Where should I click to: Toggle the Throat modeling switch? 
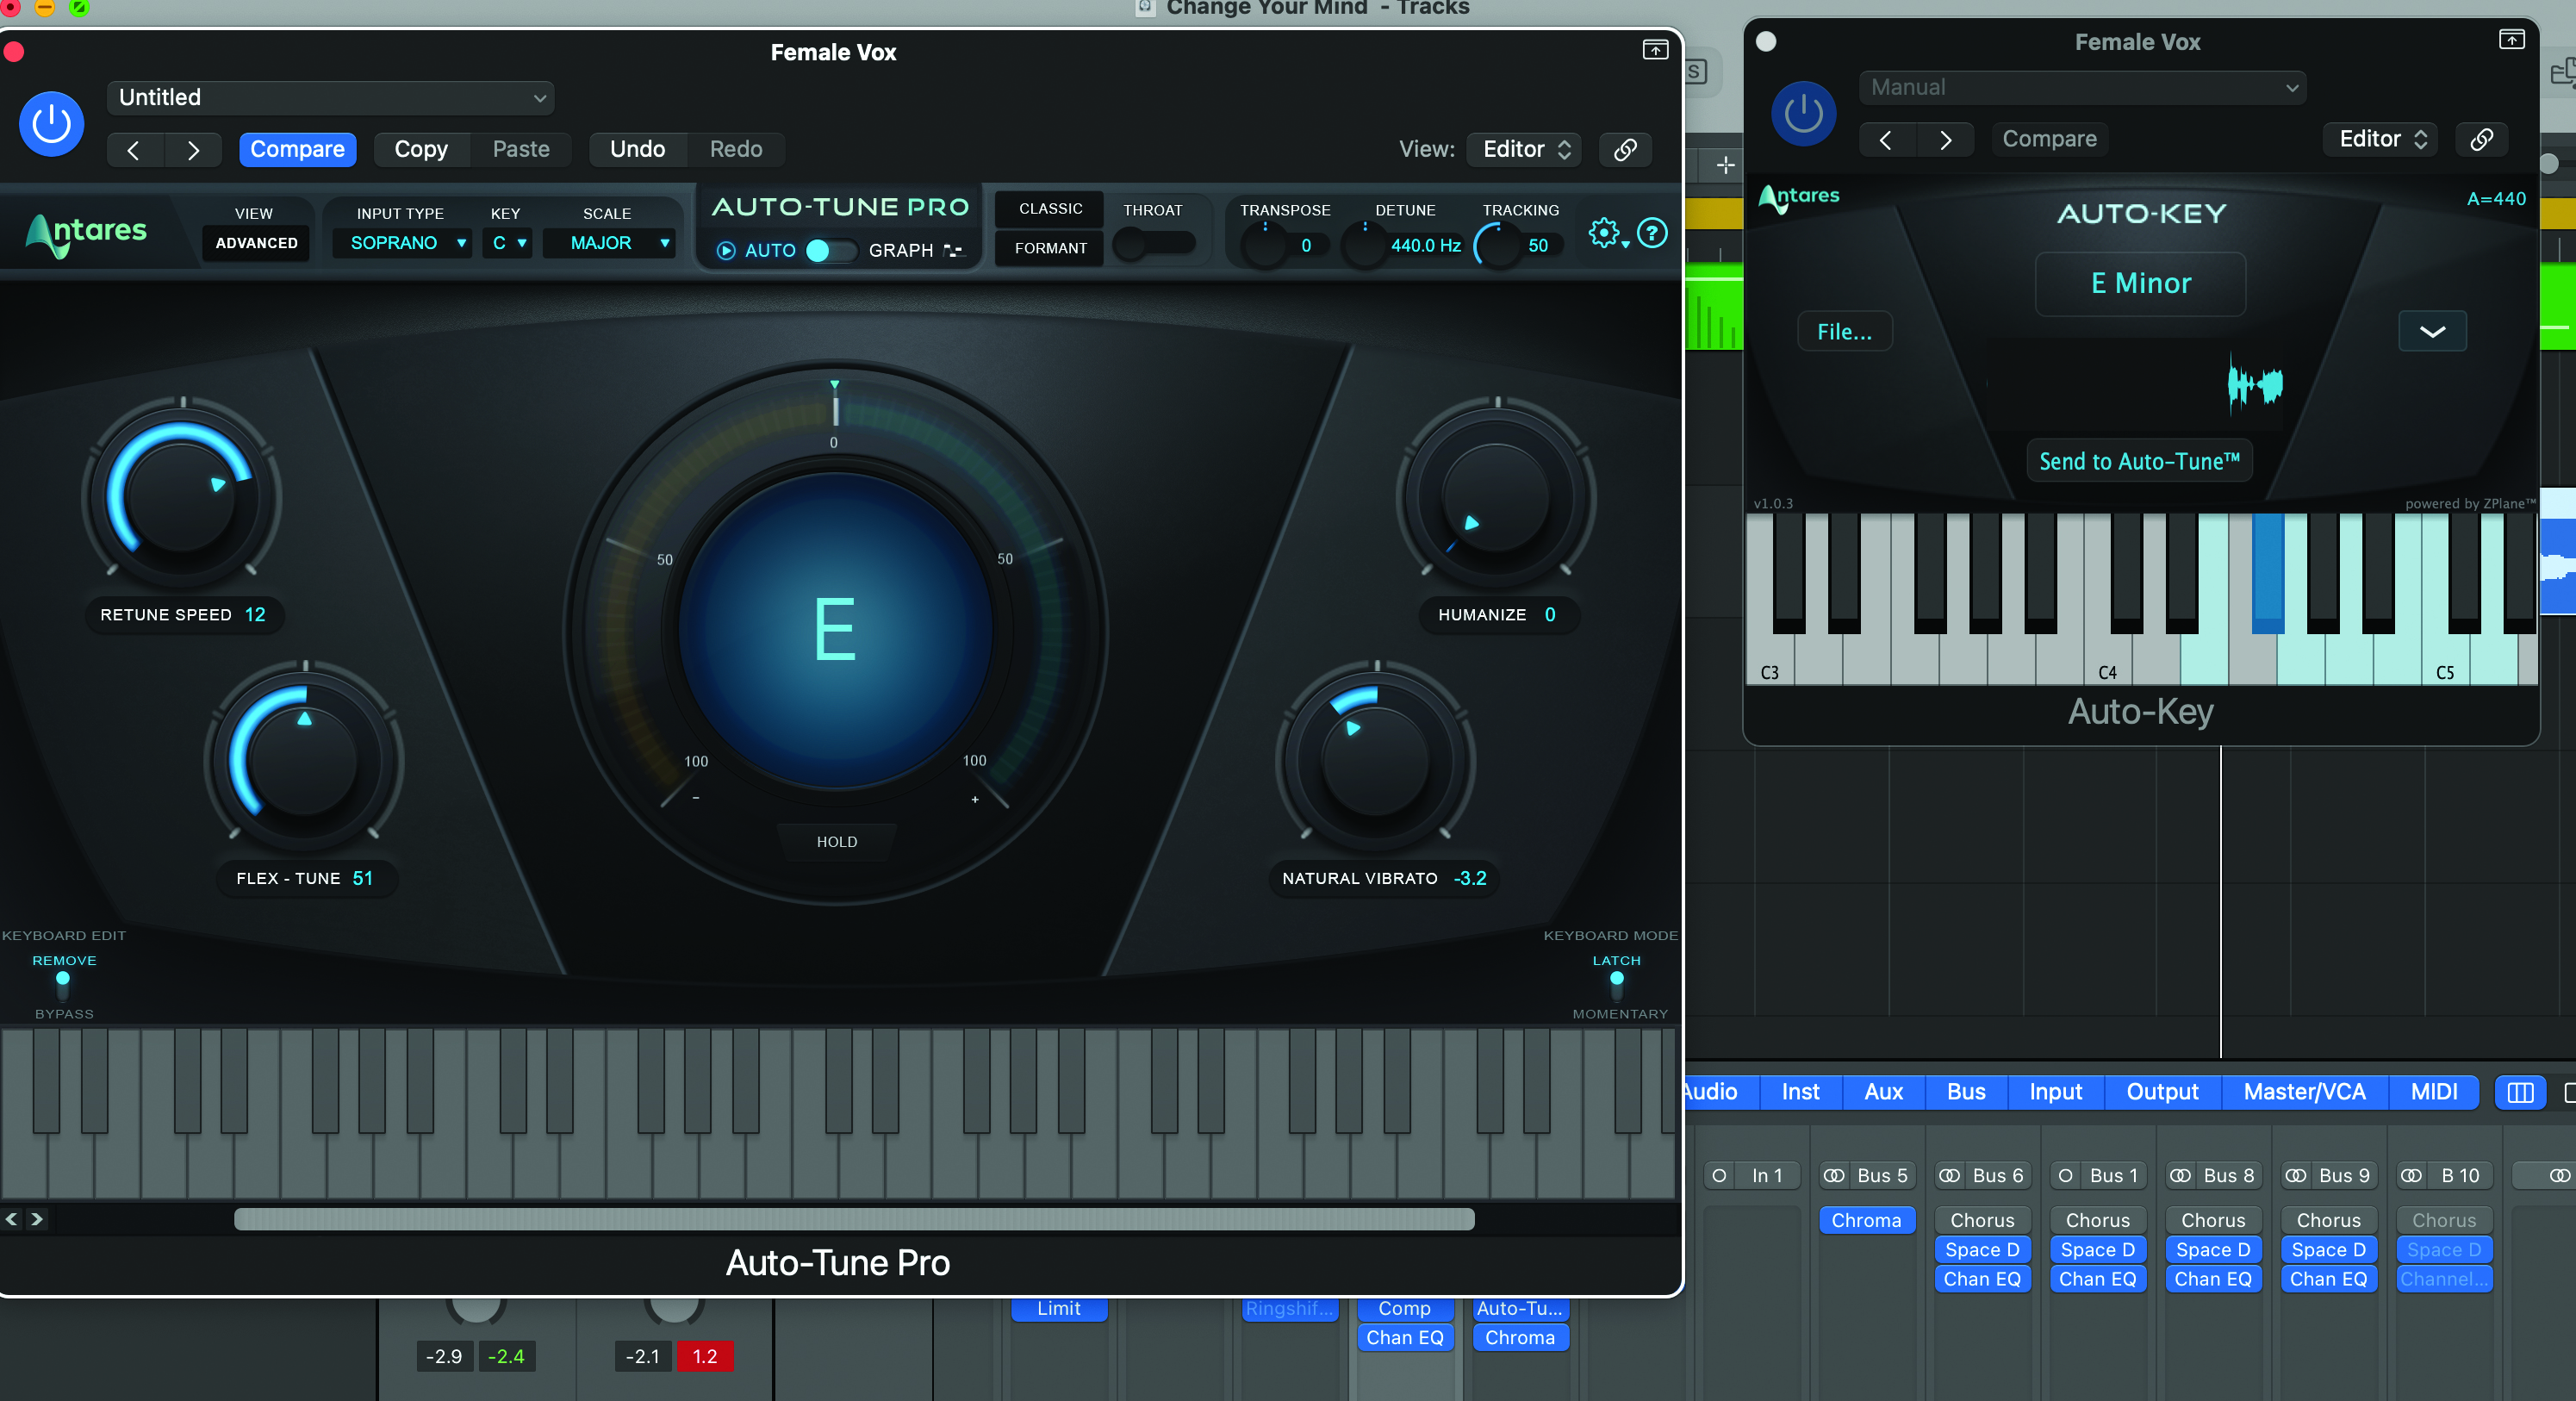1153,244
